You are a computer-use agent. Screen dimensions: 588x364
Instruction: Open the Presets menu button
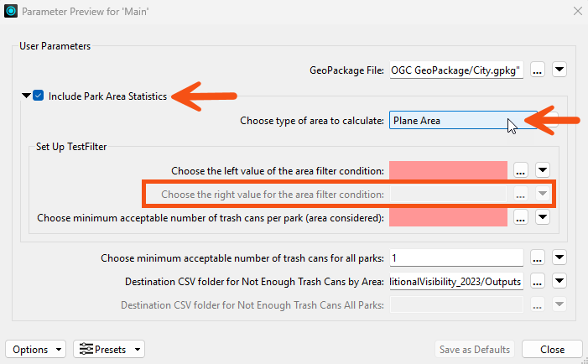[109, 350]
